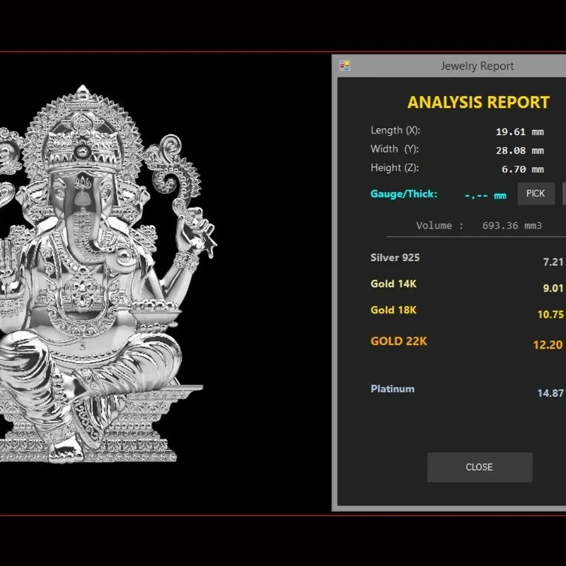Click the Silver 925 label
The height and width of the screenshot is (566, 566).
point(395,258)
